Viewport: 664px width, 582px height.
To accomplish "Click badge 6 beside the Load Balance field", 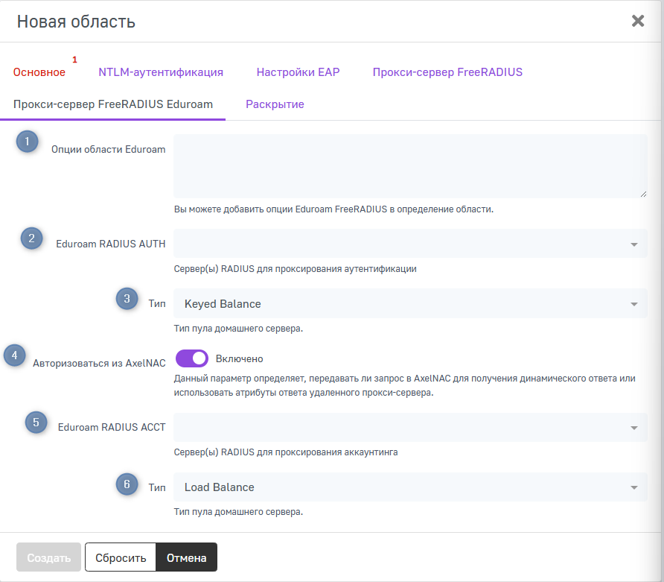I will (127, 484).
